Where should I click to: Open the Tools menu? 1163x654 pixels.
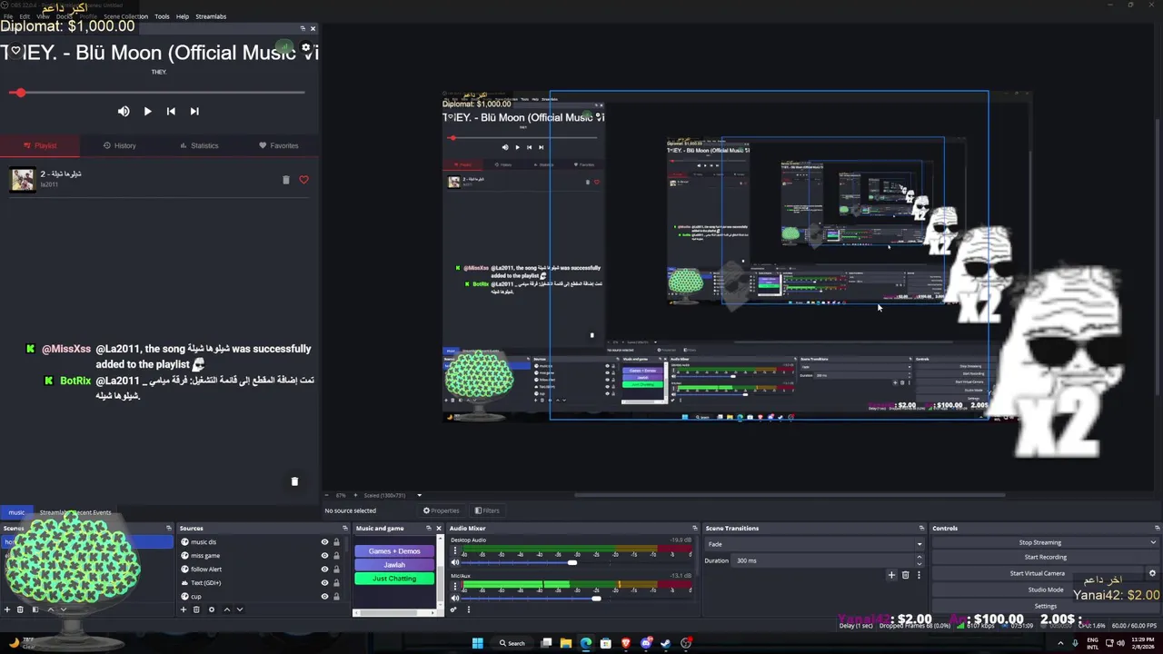[x=162, y=16]
